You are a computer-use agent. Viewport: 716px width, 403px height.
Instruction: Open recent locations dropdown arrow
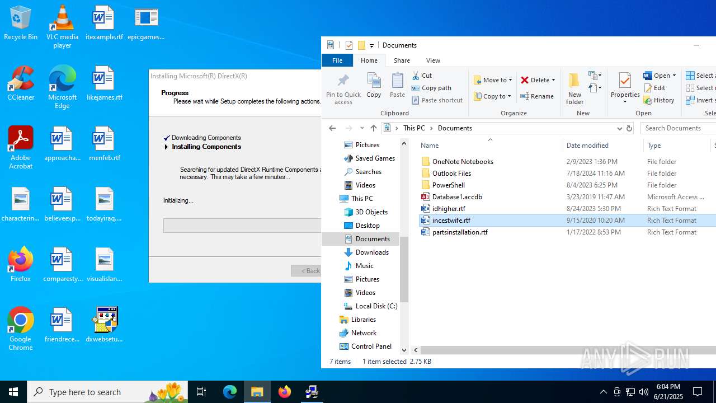tap(362, 128)
